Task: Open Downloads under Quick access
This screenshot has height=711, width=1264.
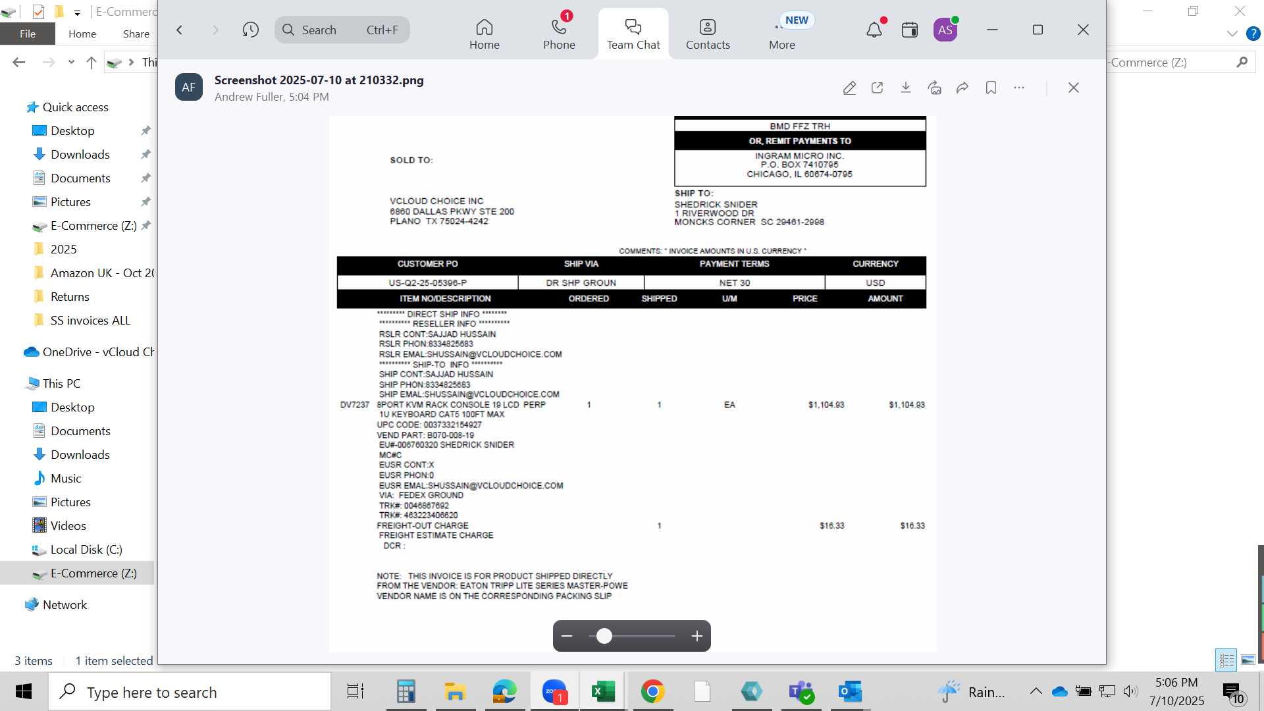Action: click(x=80, y=155)
